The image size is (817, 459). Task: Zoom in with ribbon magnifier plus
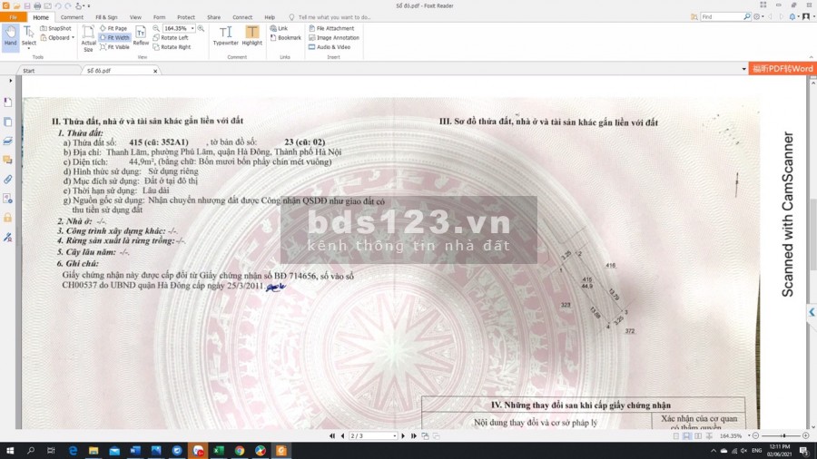(x=201, y=29)
